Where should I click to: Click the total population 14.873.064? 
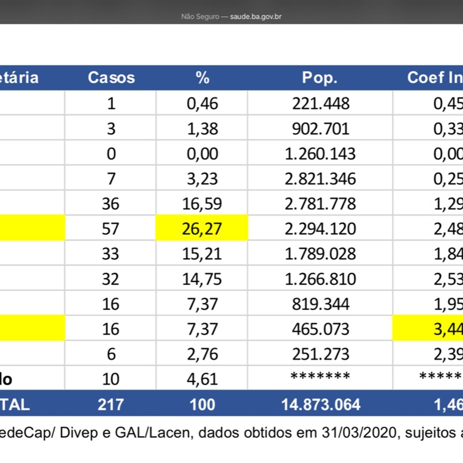coord(320,404)
